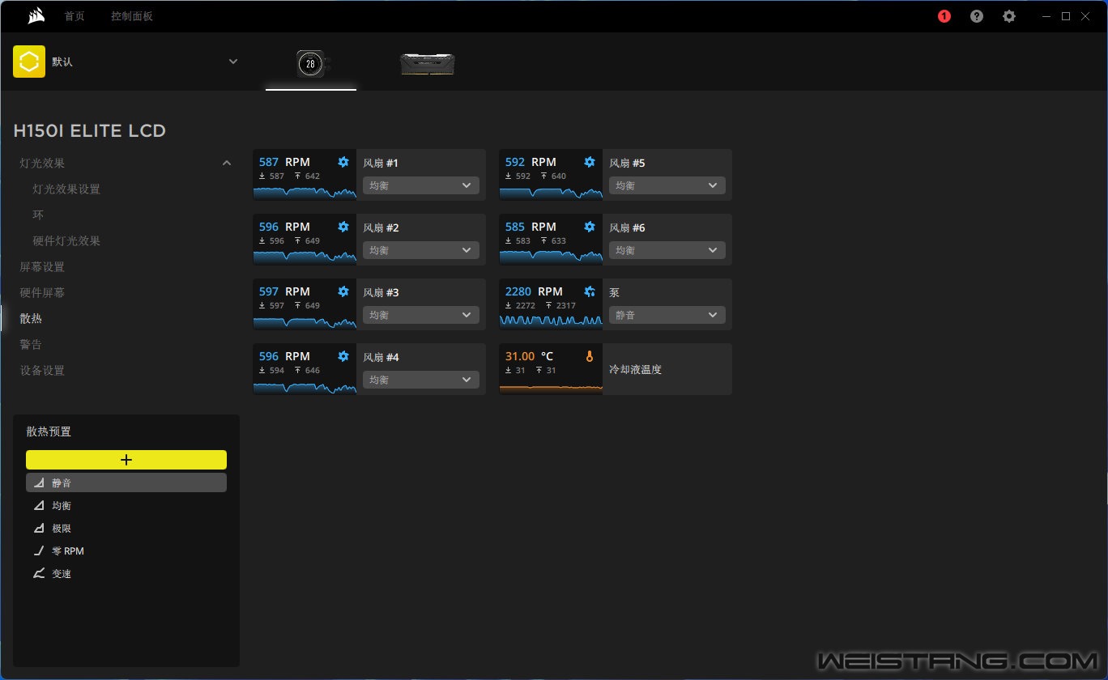The image size is (1108, 680).
Task: Click the 596 RPM reading of 风扇 #4
Action: point(284,356)
